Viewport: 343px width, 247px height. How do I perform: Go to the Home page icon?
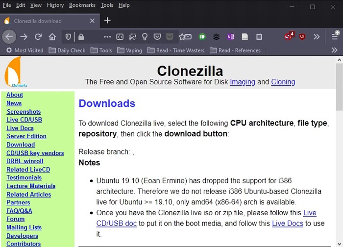(x=52, y=37)
